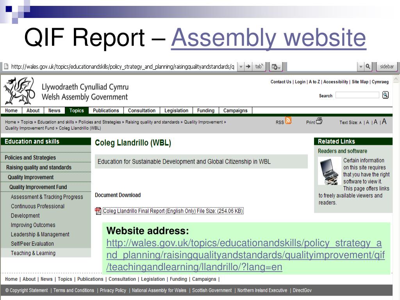Screen dimensions: 400x300
Task: Open footer Publications link
Action: click(90, 279)
